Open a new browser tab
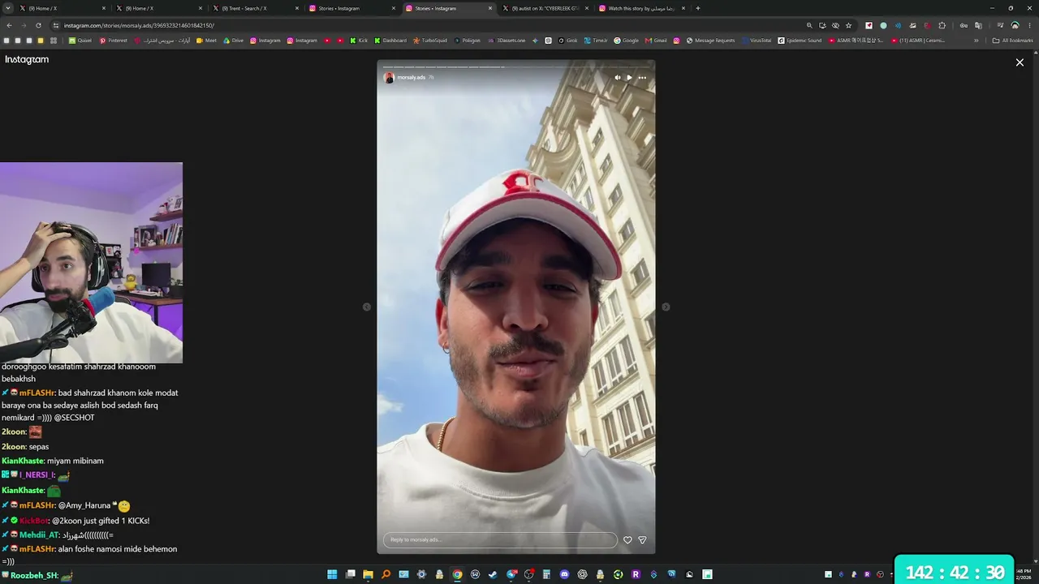The width and height of the screenshot is (1039, 584). 697,8
